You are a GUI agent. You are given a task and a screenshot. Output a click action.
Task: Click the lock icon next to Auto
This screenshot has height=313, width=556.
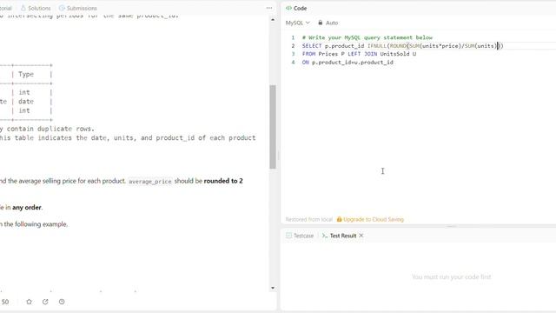tap(321, 23)
